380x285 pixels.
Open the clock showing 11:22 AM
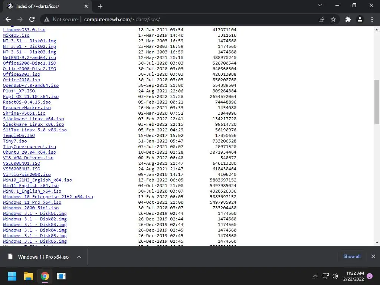pos(354,276)
